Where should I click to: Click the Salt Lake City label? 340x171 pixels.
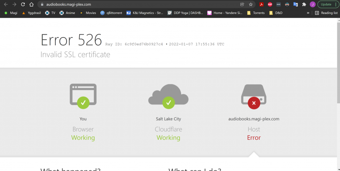(x=168, y=119)
